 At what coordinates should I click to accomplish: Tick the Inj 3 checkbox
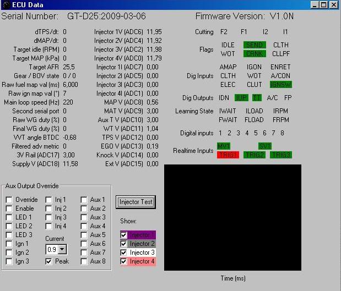click(x=48, y=217)
